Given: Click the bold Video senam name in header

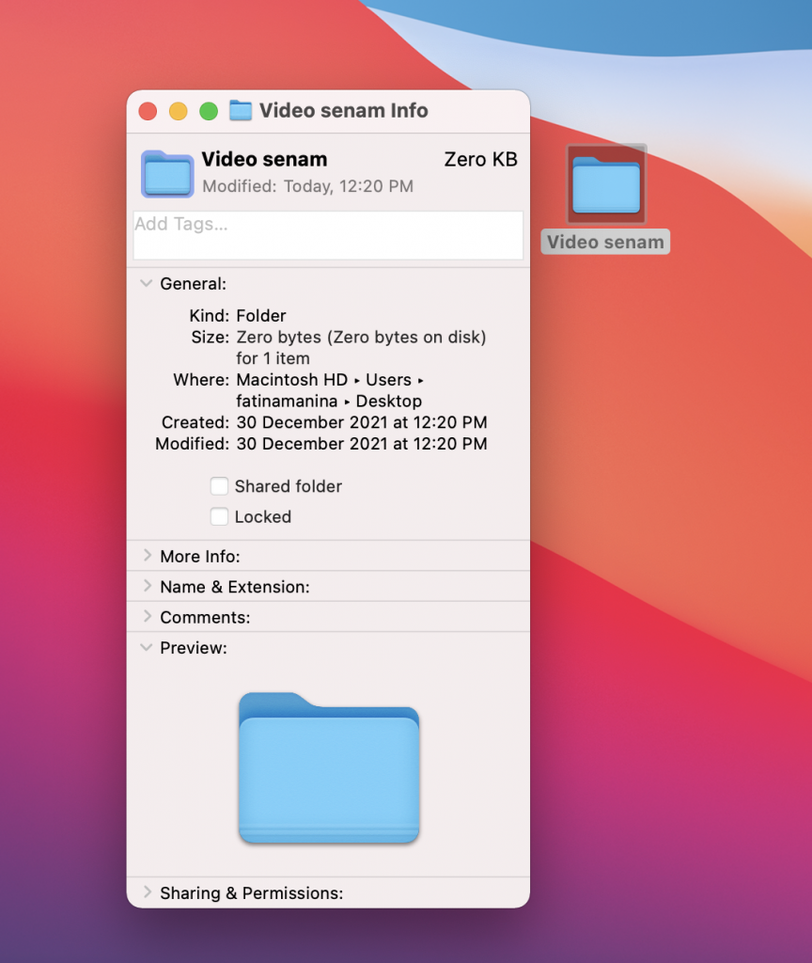Looking at the screenshot, I should [264, 160].
